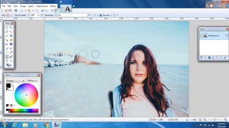Screen dimensions: 229x128
Task: Select the Pencil tool
Action: 7,52
